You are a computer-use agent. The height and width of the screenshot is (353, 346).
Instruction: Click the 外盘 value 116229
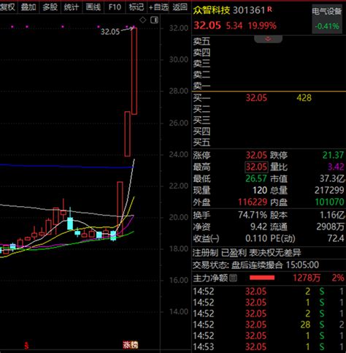(x=253, y=202)
